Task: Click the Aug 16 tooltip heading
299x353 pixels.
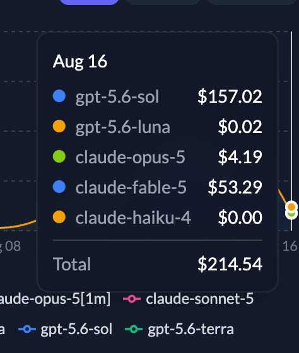Action: click(80, 62)
